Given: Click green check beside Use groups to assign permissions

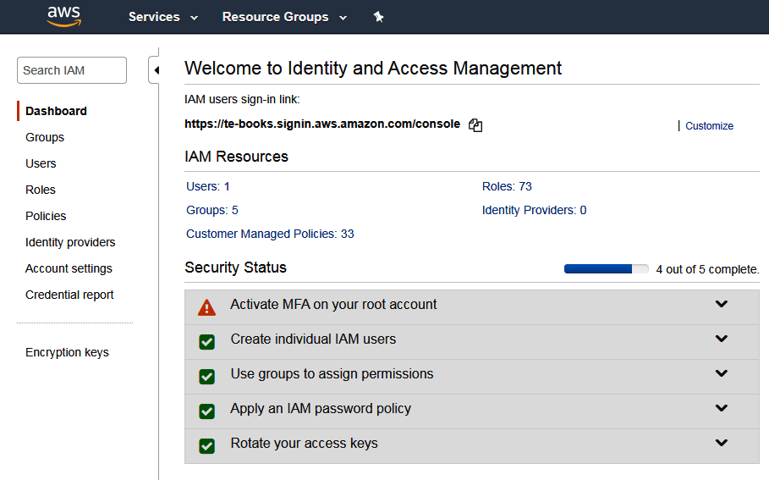Looking at the screenshot, I should pos(207,377).
